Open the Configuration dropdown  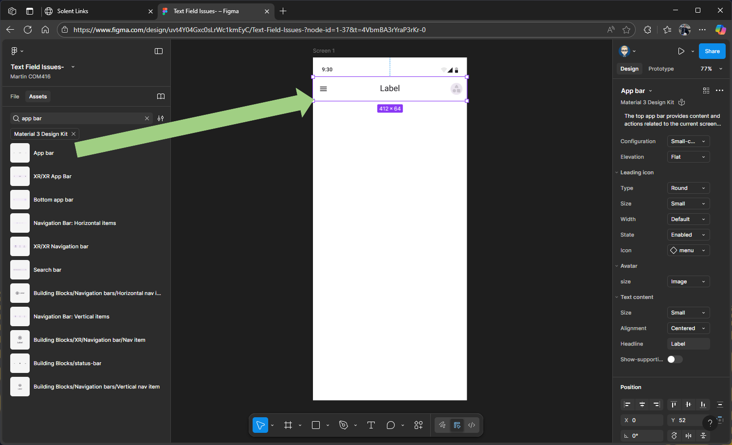tap(688, 141)
